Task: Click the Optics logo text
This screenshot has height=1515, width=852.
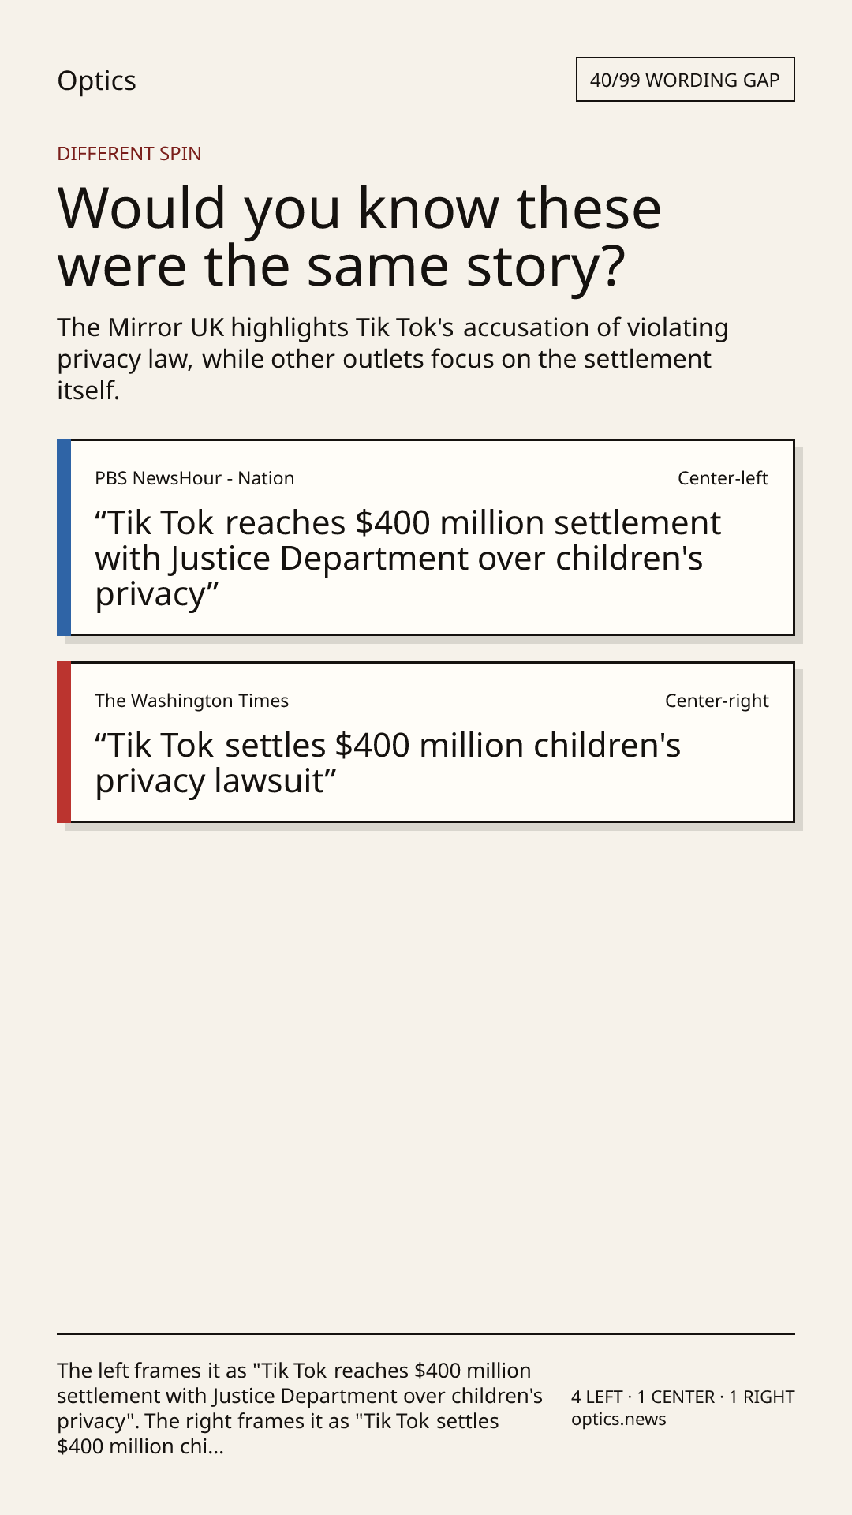Action: tap(96, 80)
